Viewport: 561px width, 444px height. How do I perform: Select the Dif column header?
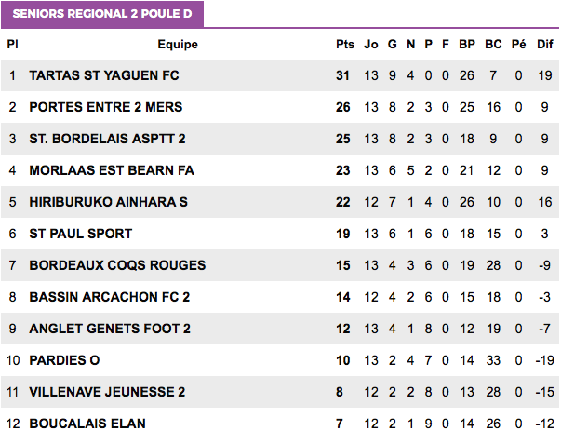545,45
